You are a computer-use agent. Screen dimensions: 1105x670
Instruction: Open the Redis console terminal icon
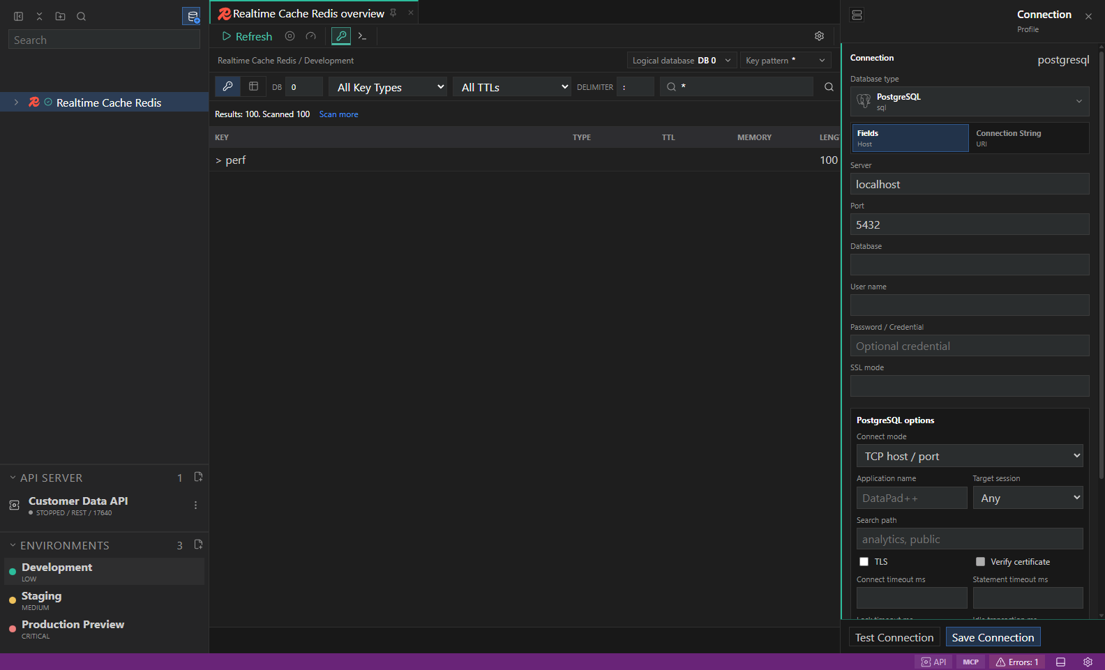point(362,36)
